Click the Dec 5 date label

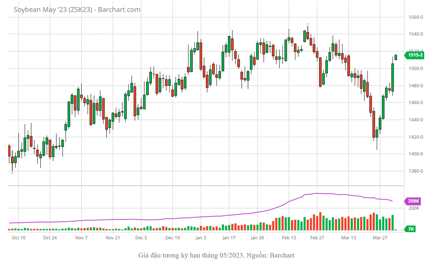tap(141, 238)
